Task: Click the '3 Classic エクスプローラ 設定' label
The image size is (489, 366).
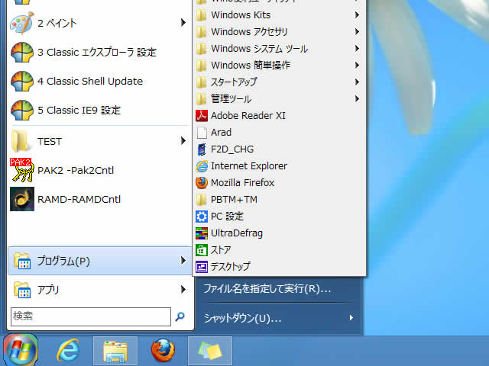Action: point(97,53)
